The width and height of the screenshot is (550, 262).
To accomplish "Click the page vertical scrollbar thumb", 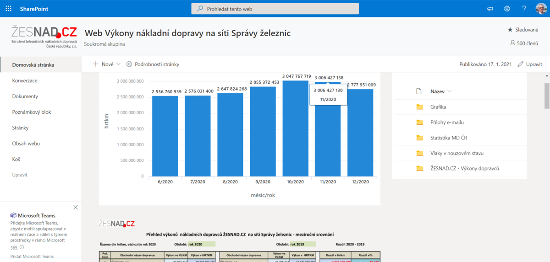I will point(546,96).
